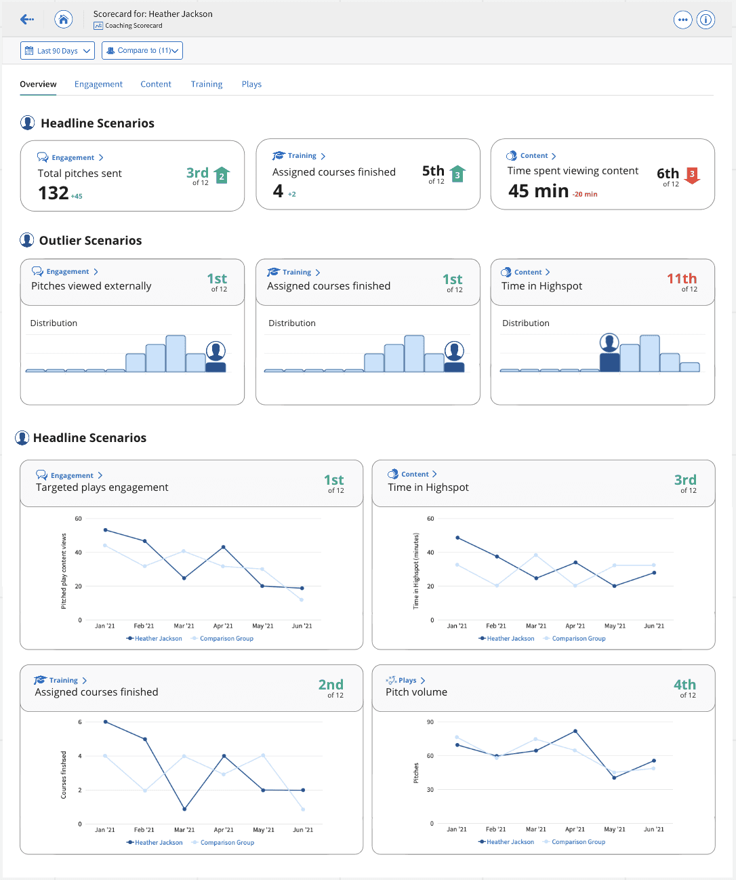Screen dimensions: 736x880
Task: Click graduation cap icon on outlier Assigned courses card
Action: coord(273,272)
